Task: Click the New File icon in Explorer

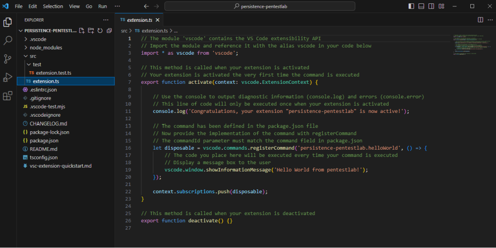Action: point(82,31)
